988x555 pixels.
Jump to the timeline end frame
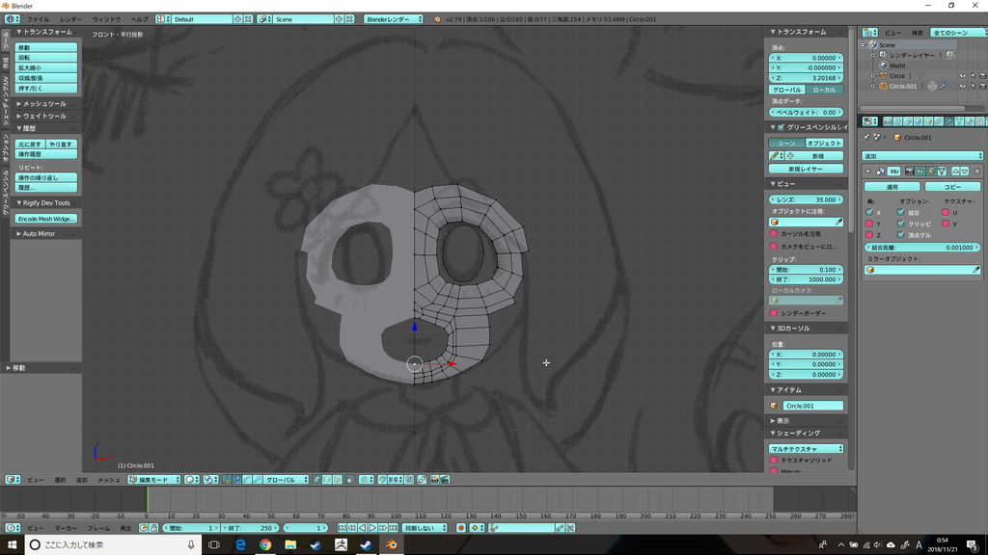pyautogui.click(x=394, y=528)
